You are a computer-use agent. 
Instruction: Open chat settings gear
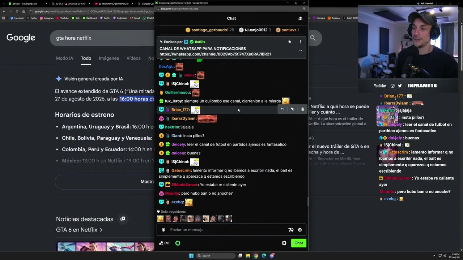click(x=284, y=243)
